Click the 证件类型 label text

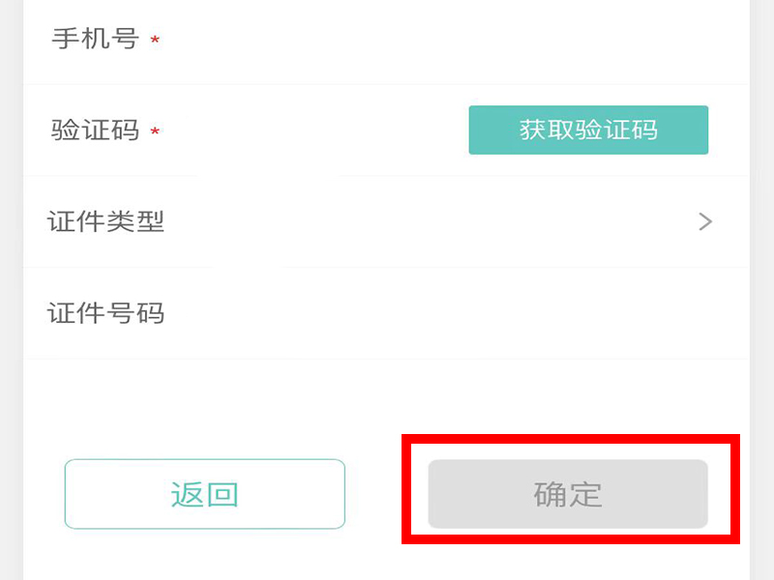click(105, 221)
